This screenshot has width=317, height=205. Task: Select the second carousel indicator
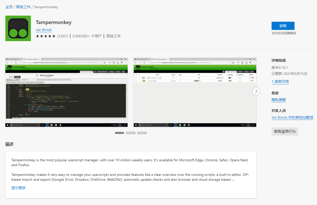click(x=131, y=133)
